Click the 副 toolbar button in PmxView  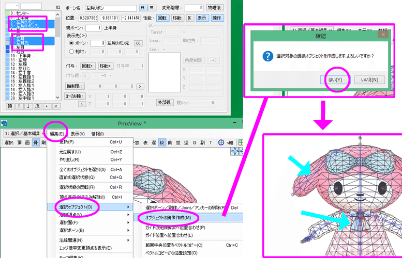(202, 143)
